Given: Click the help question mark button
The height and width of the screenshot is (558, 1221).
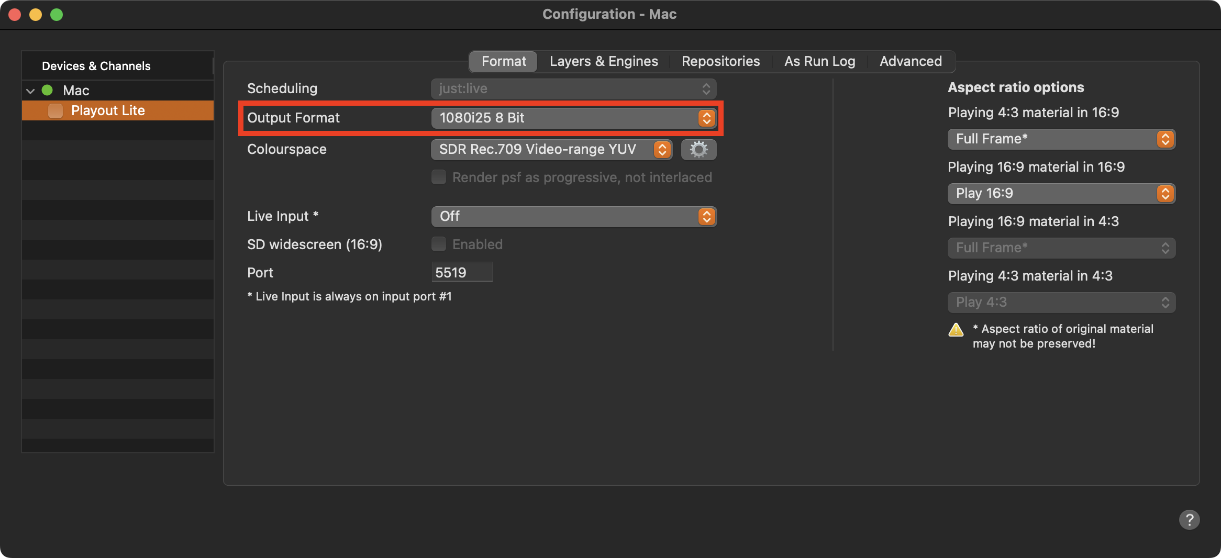Looking at the screenshot, I should [x=1189, y=520].
